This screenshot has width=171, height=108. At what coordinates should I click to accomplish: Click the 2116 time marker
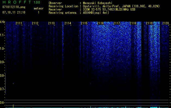pos(100,23)
